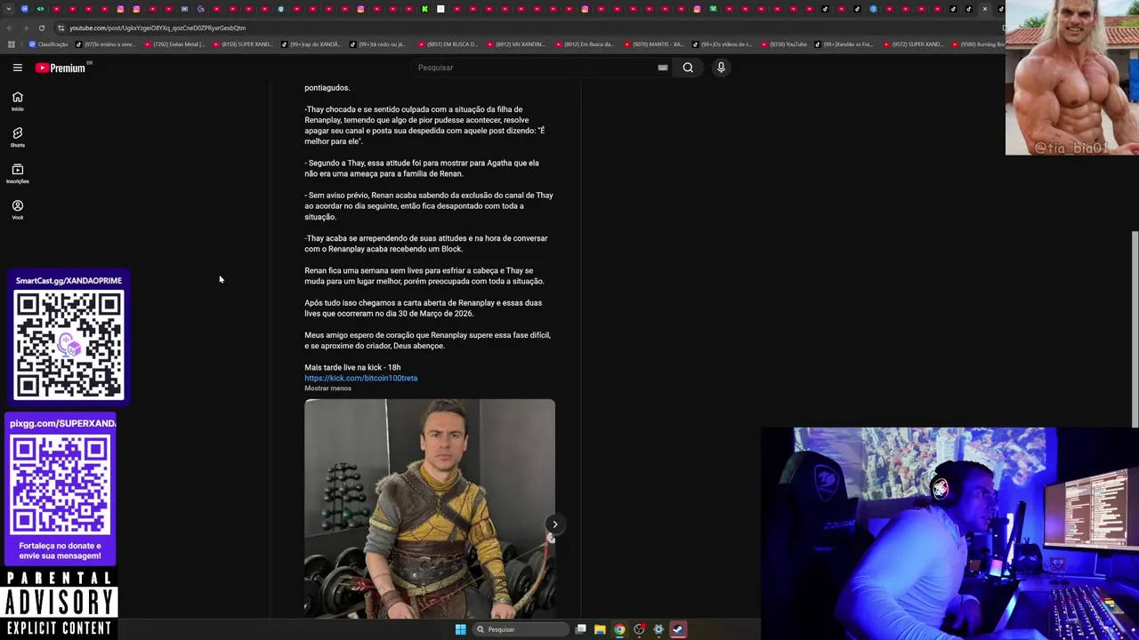This screenshot has height=640, width=1139.
Task: Show next image in post carousel
Action: [x=554, y=524]
